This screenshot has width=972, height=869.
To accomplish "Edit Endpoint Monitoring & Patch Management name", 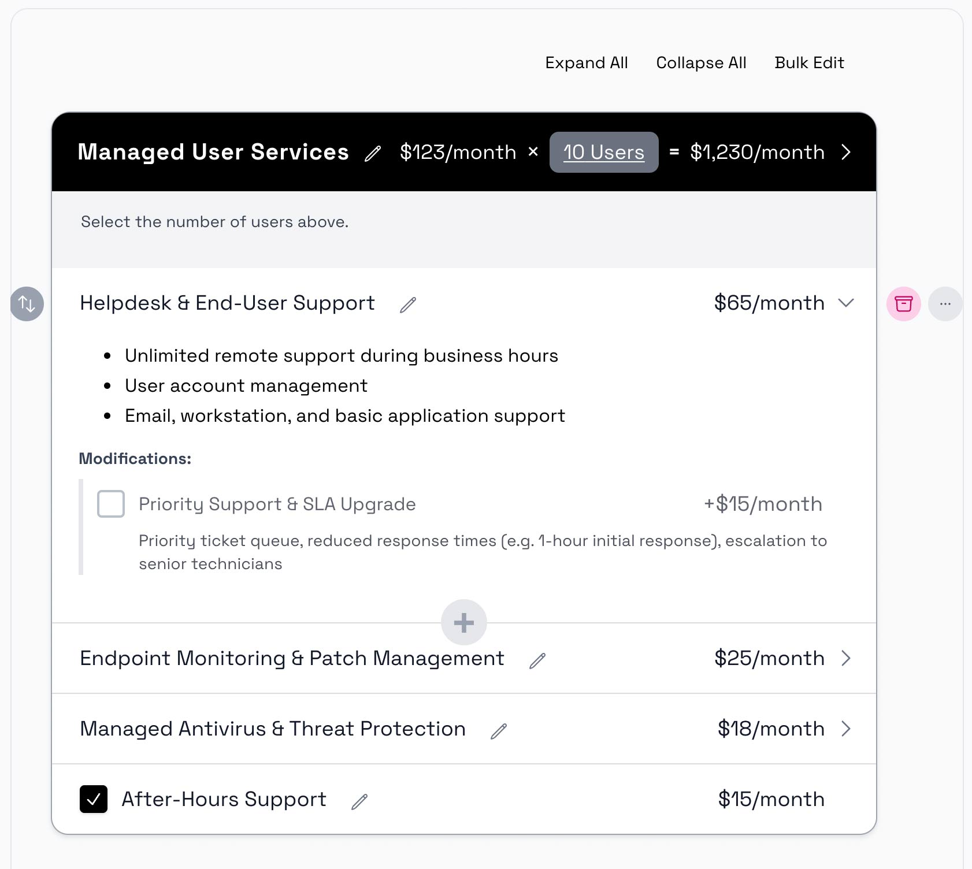I will 537,659.
